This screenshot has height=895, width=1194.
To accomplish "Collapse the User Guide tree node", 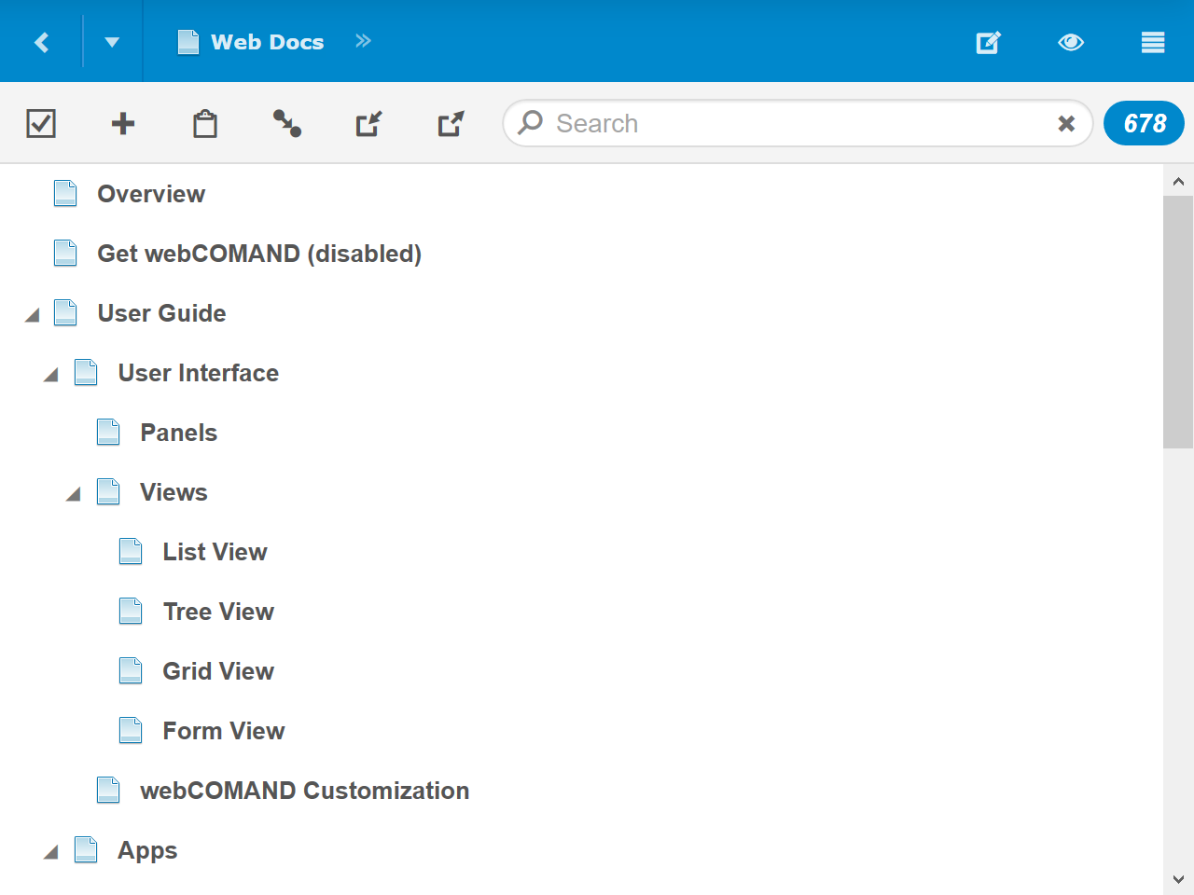I will 33,315.
